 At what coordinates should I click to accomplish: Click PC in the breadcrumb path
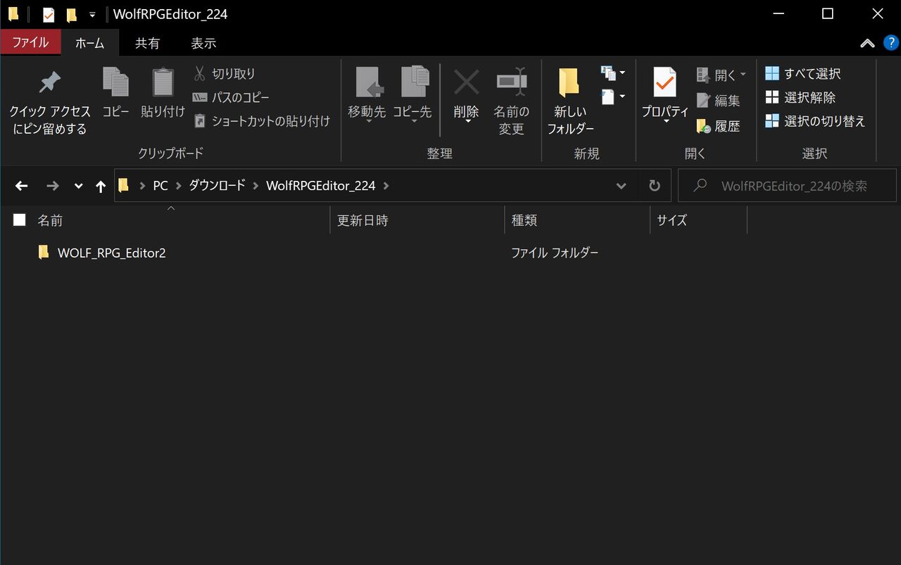pyautogui.click(x=160, y=186)
